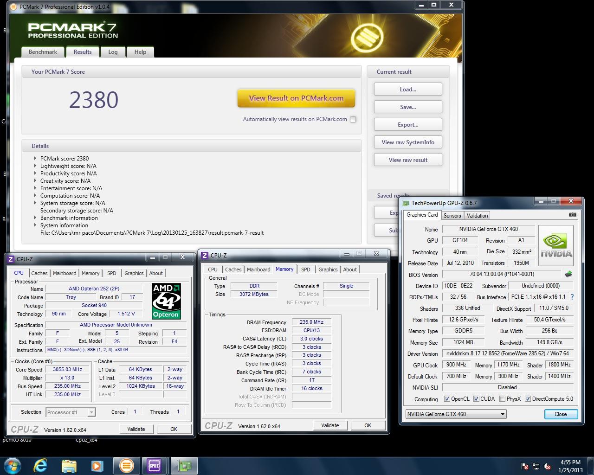Toggle the OpenCL checkbox in GPU-Z

447,399
